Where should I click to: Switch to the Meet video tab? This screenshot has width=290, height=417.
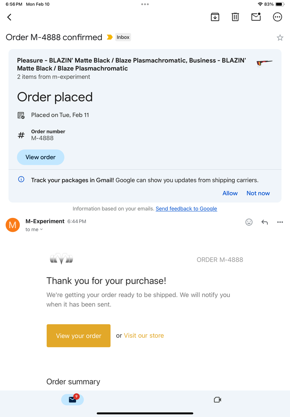[x=217, y=400]
